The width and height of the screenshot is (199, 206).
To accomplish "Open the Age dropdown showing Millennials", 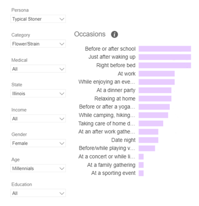I will [x=38, y=168].
